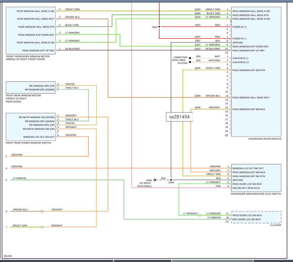Viewport: 293px width, 262px height.
Task: Click PASS WINDOW HALL SENS SPLY on door module
Action: coord(251,98)
